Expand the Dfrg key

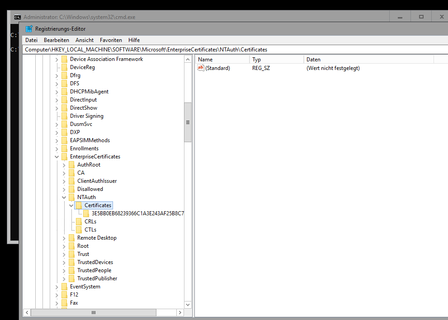(x=57, y=75)
